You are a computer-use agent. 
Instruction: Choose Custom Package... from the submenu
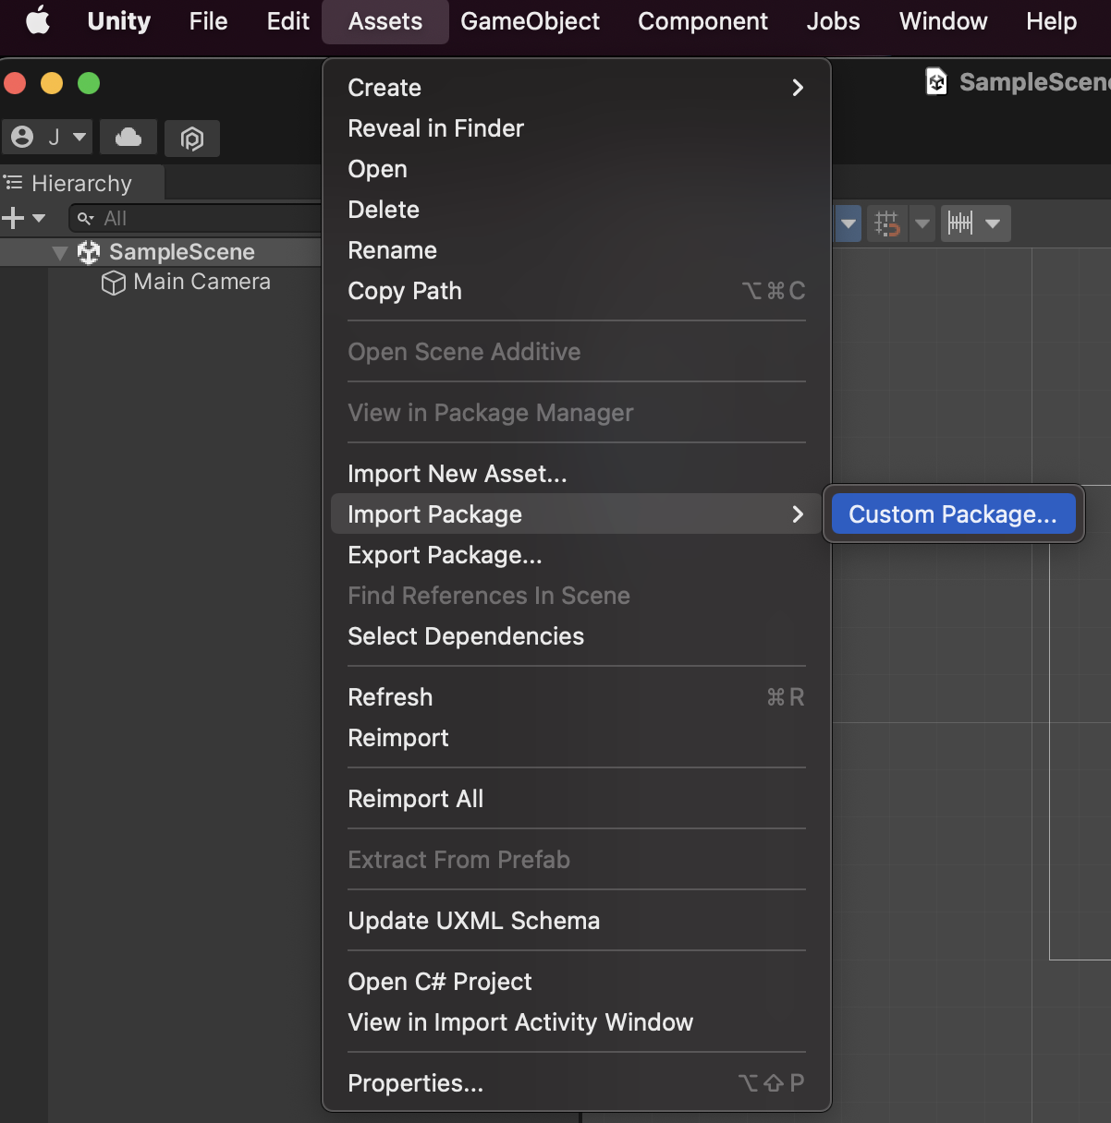click(953, 514)
